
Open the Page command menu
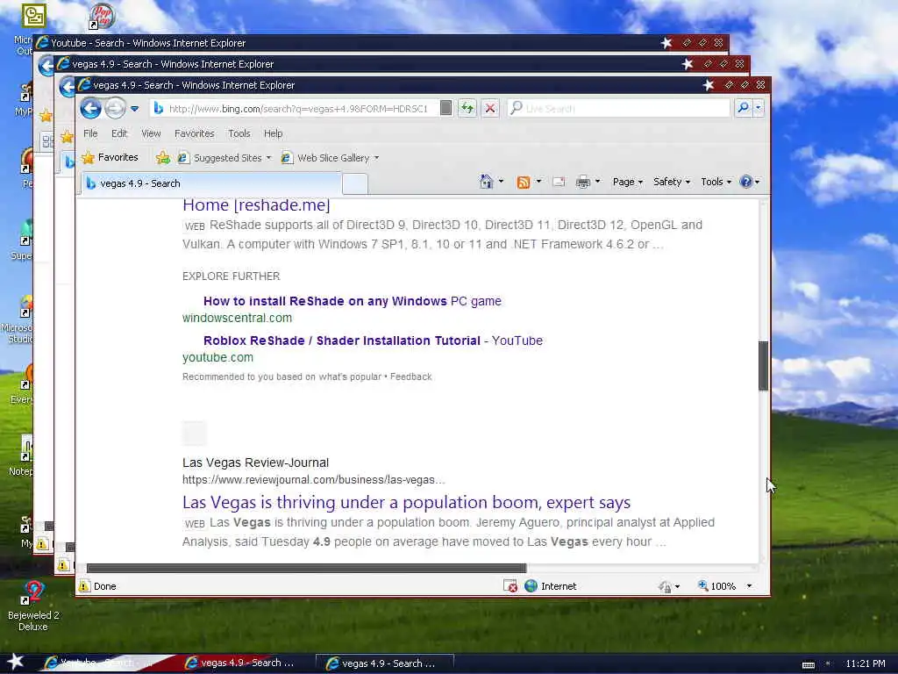[x=628, y=182]
